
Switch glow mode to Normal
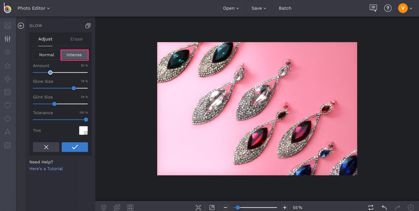click(x=47, y=55)
